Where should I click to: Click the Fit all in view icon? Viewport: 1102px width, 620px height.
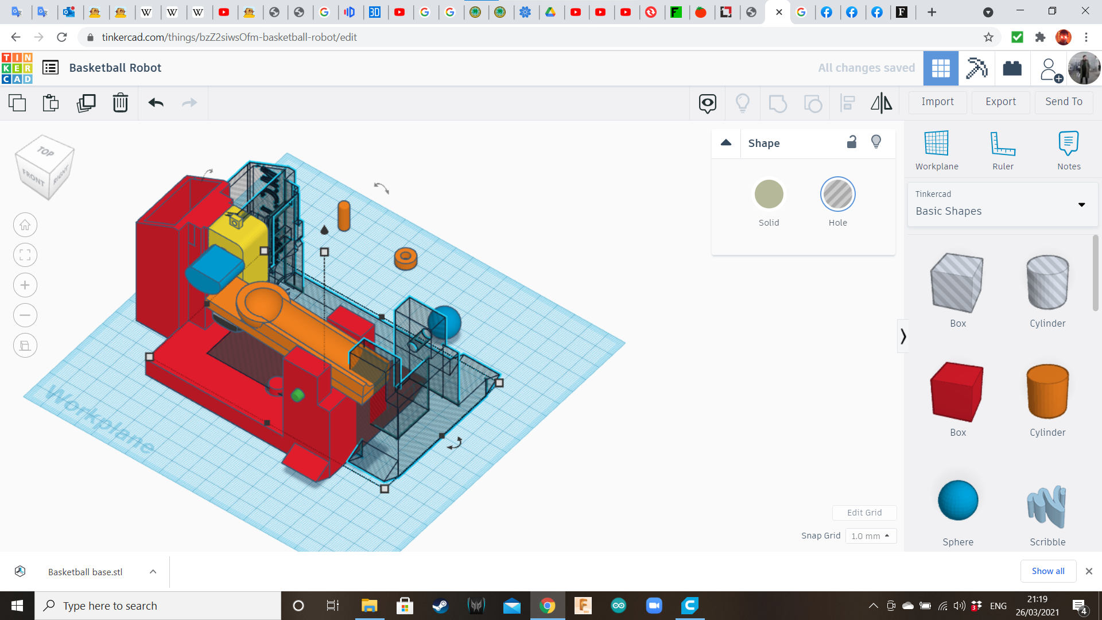point(25,255)
